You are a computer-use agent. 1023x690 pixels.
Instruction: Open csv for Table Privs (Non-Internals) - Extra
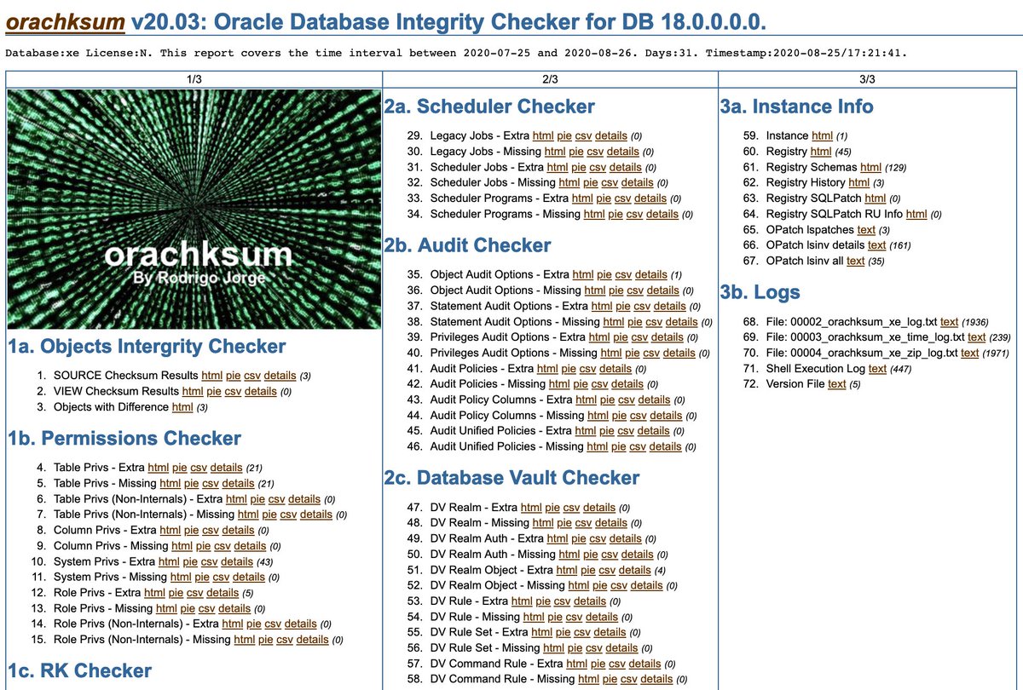tap(276, 498)
